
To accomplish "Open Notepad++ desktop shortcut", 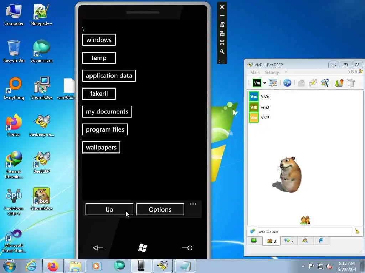I will pyautogui.click(x=41, y=15).
